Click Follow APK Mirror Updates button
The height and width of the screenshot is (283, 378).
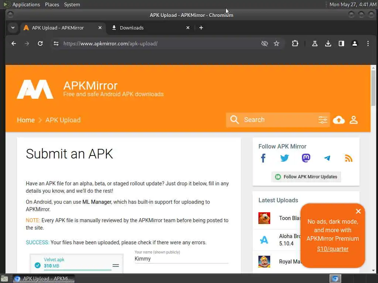[x=306, y=177]
